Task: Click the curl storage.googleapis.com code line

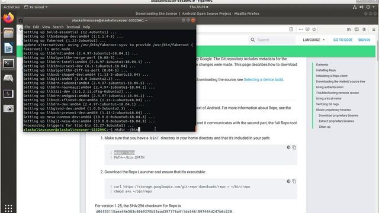Action: click(182, 186)
